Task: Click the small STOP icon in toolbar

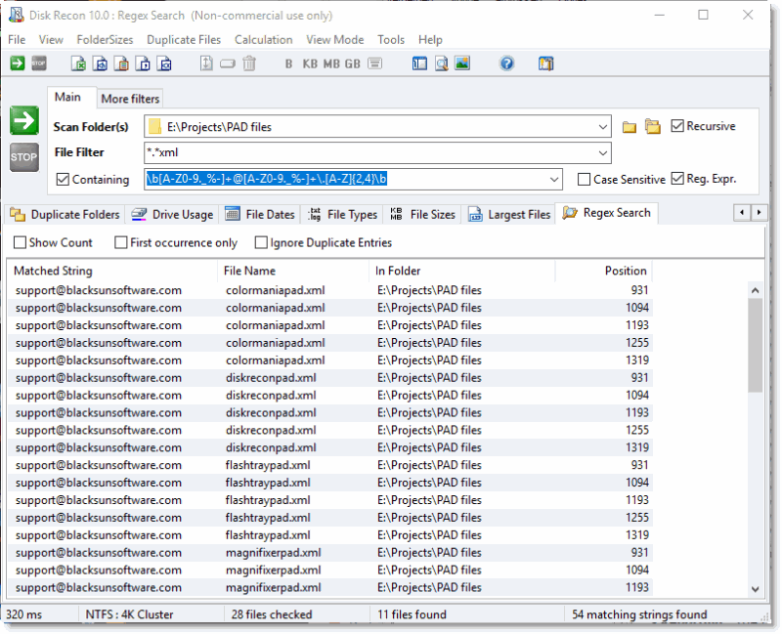Action: [x=39, y=63]
